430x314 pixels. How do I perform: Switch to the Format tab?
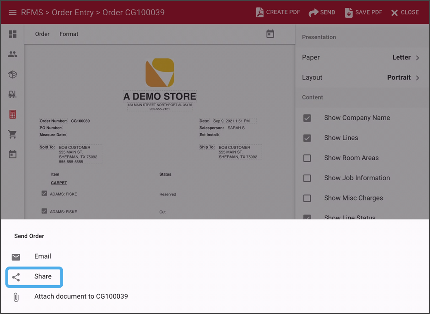tap(69, 34)
